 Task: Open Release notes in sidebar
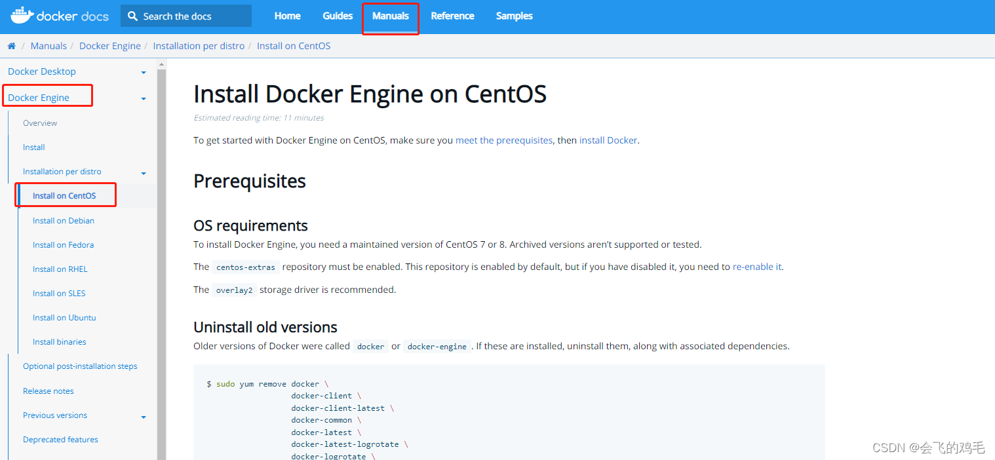click(x=49, y=391)
